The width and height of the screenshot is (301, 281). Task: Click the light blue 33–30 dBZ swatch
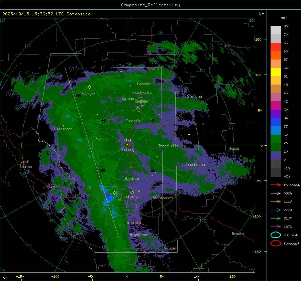click(276, 131)
